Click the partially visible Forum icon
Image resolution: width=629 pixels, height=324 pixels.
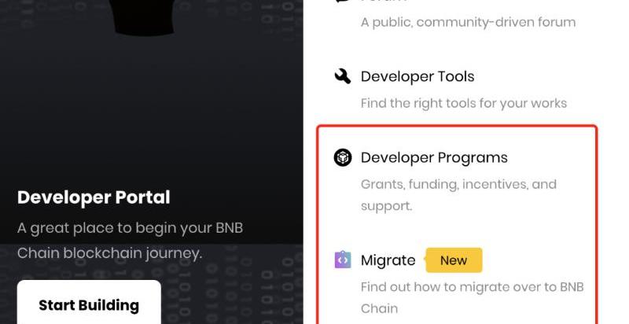(x=342, y=2)
